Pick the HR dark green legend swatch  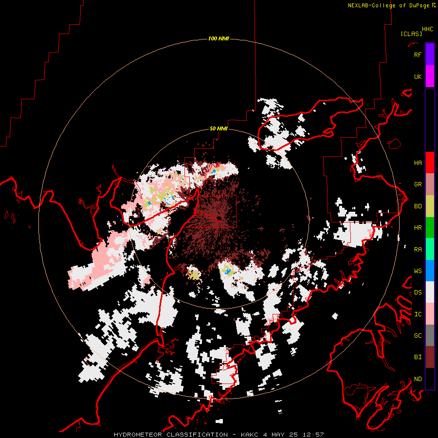coord(430,228)
